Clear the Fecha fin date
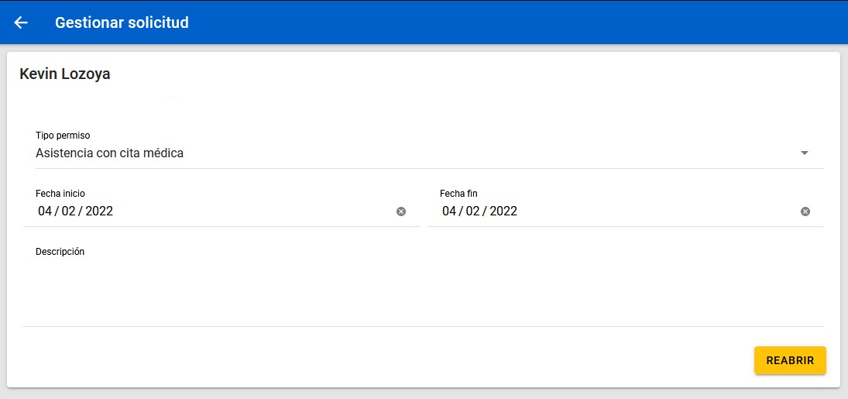This screenshot has width=848, height=399. (805, 212)
